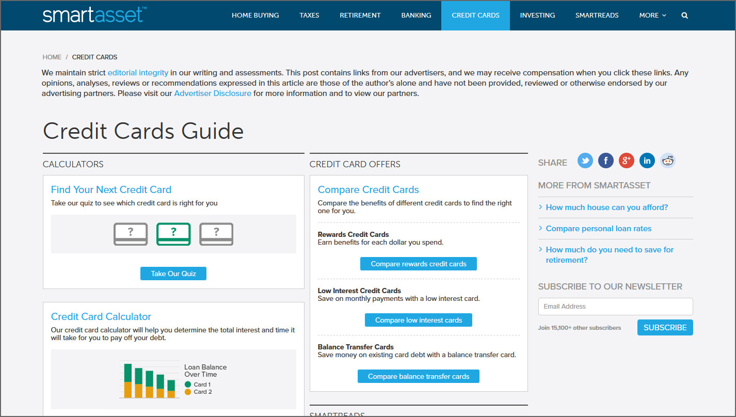Open Find Your Next Credit Card heading
The image size is (736, 417).
[x=111, y=189]
